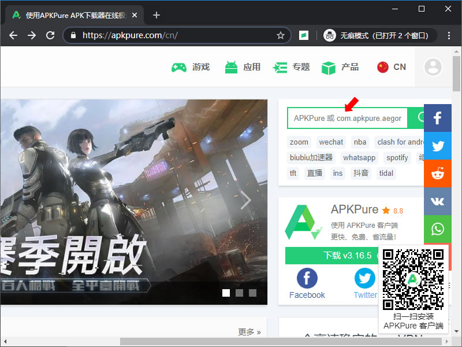462x347 pixels.
Task: Open the round Facebook icon under download
Action: (307, 278)
